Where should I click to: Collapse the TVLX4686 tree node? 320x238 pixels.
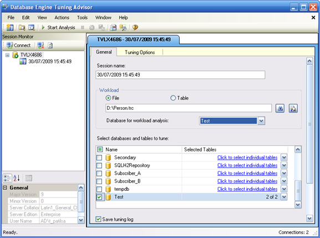[7, 55]
